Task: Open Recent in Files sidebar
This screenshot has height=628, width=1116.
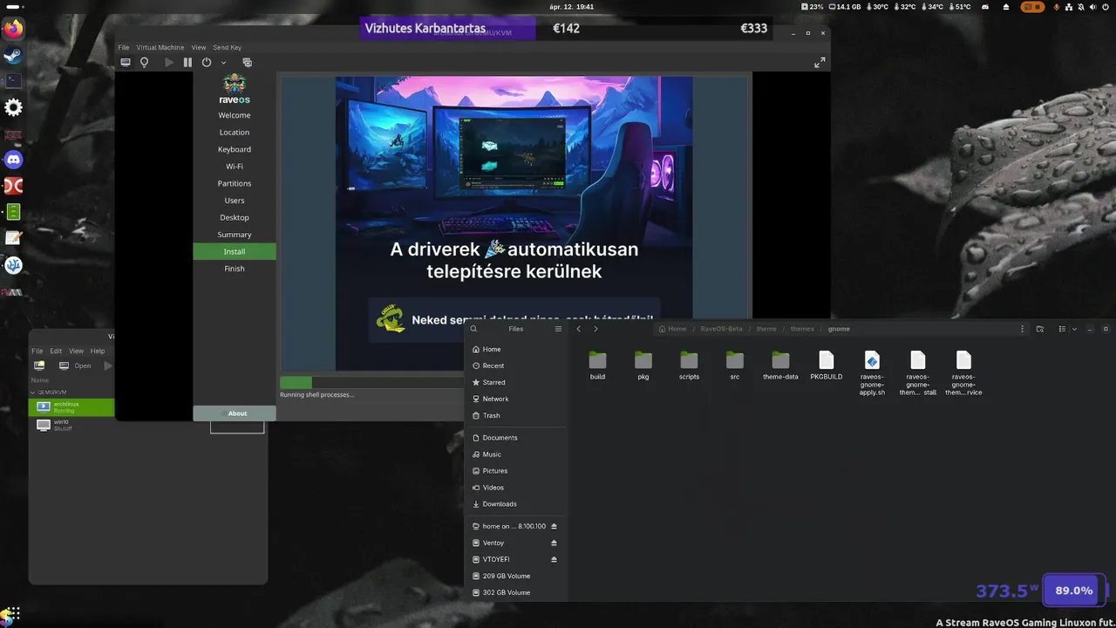Action: pos(517,365)
